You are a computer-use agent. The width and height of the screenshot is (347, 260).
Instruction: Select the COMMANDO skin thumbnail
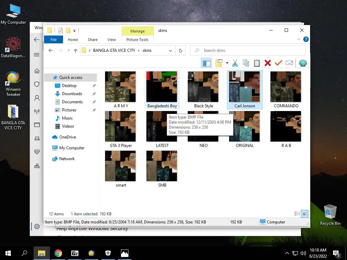pos(286,87)
